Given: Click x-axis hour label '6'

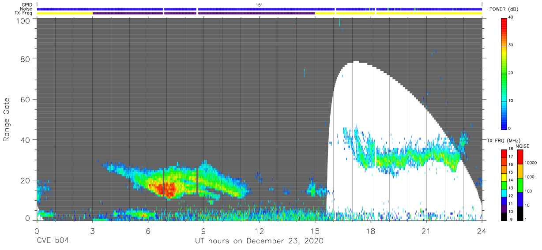Looking at the screenshot, I should (x=148, y=231).
